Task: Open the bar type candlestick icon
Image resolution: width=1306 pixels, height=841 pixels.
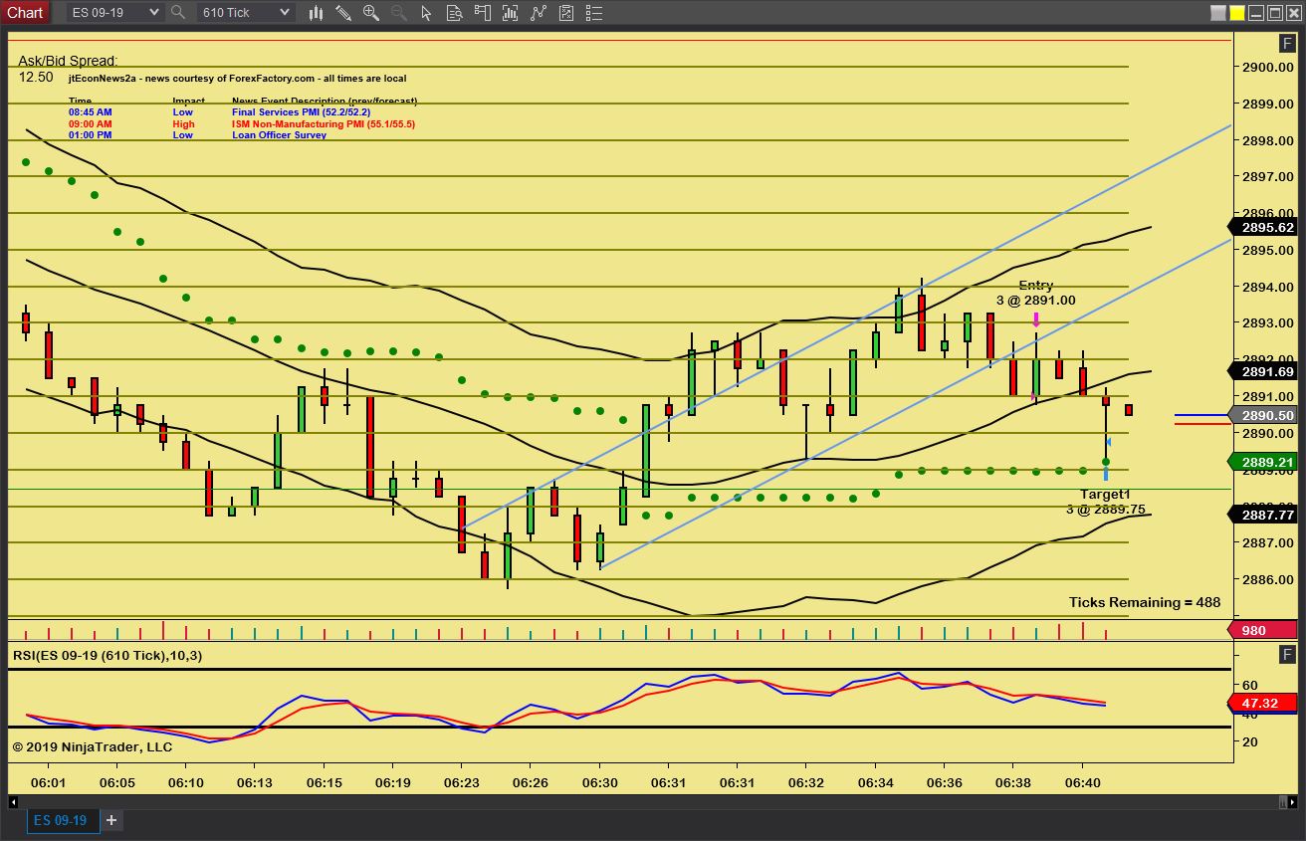Action: 316,13
